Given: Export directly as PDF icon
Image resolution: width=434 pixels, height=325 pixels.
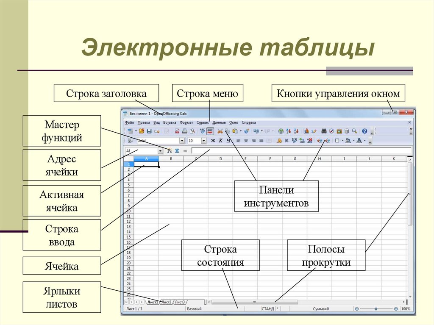Looking at the screenshot, I should [177, 131].
